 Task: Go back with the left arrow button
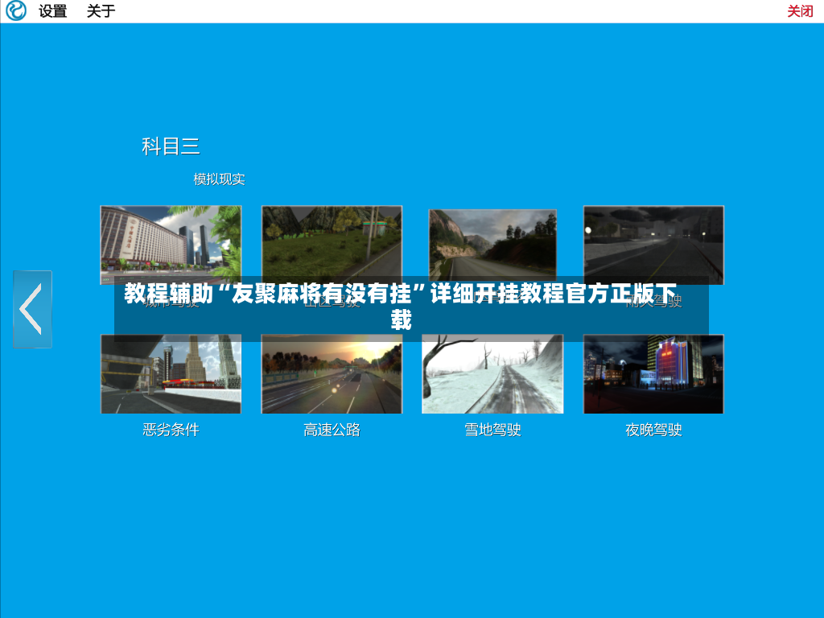coord(32,309)
